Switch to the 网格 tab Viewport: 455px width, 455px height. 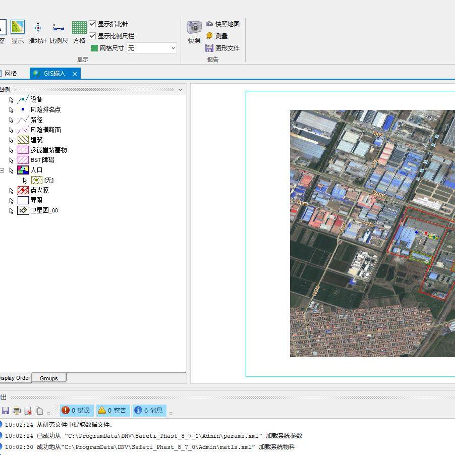[x=11, y=74]
